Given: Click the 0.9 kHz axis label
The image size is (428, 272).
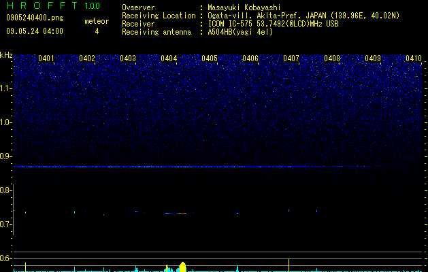Looking at the screenshot, I should point(6,156).
